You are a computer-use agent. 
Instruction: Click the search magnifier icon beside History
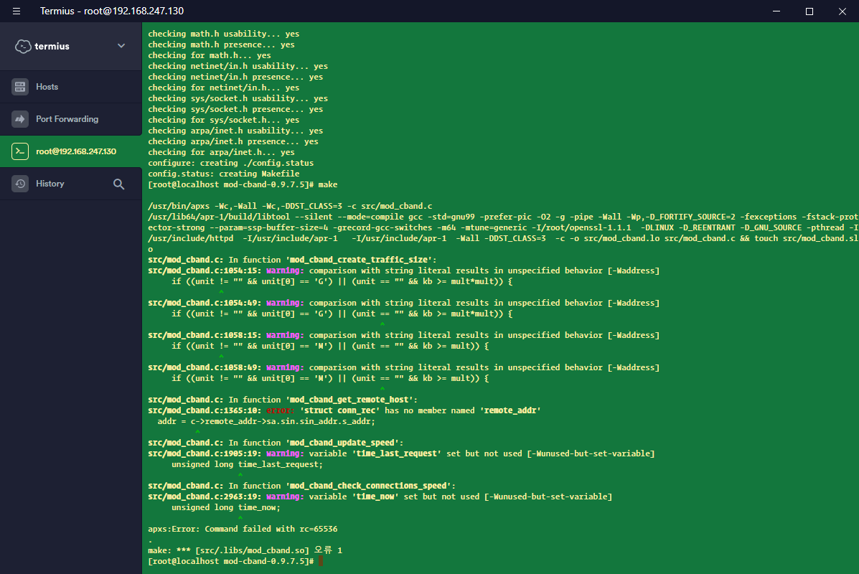coord(119,184)
